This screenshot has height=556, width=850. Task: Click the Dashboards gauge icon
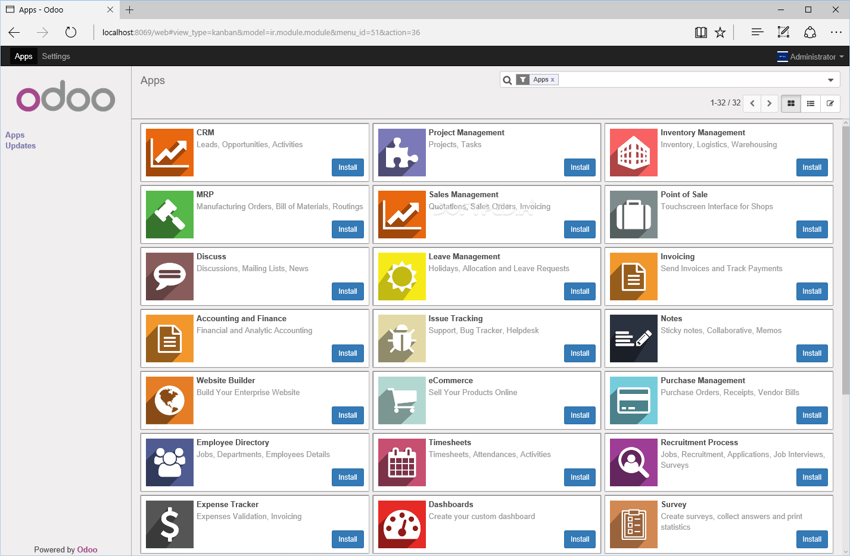(401, 524)
